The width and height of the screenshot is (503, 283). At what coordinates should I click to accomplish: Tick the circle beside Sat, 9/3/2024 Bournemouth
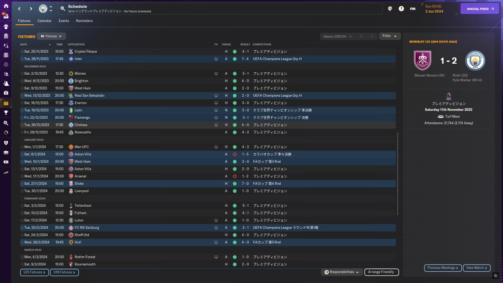coord(22,265)
